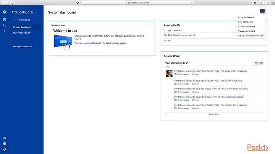
Task: Click David Hamed name in first activity
Action: point(180,71)
